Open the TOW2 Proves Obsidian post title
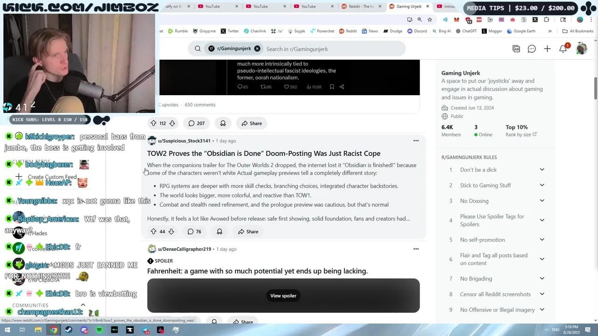Screen dimensions: 598x336 tap(263, 153)
